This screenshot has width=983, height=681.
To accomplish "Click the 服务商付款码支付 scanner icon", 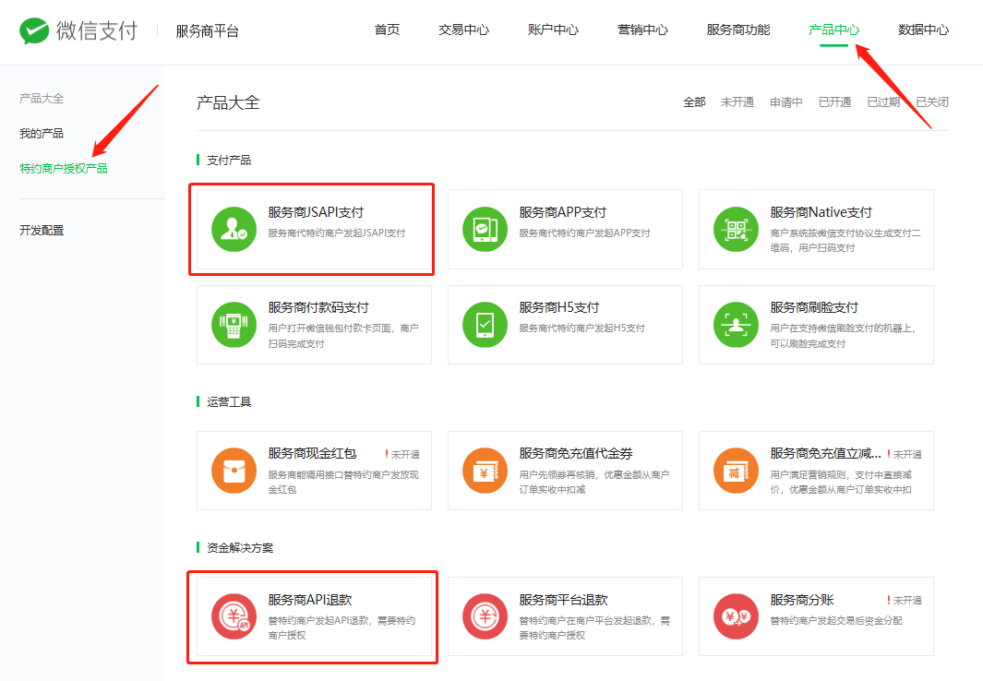I will [234, 325].
